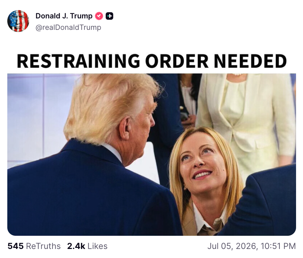The height and width of the screenshot is (258, 303).
Task: Open the Donald J. Trump display name
Action: 64,16
